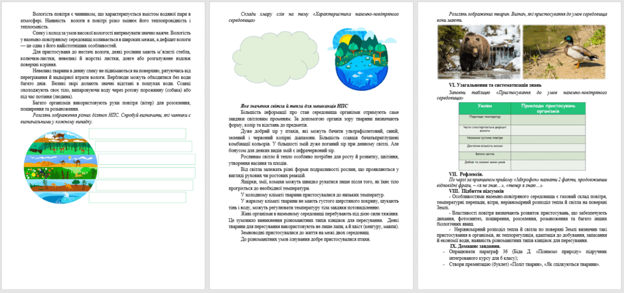Image resolution: width=624 pixels, height=293 pixels.
Task: Click the paragraph starting "Багато організмів використовують рухи повітря"
Action: pyautogui.click(x=107, y=106)
